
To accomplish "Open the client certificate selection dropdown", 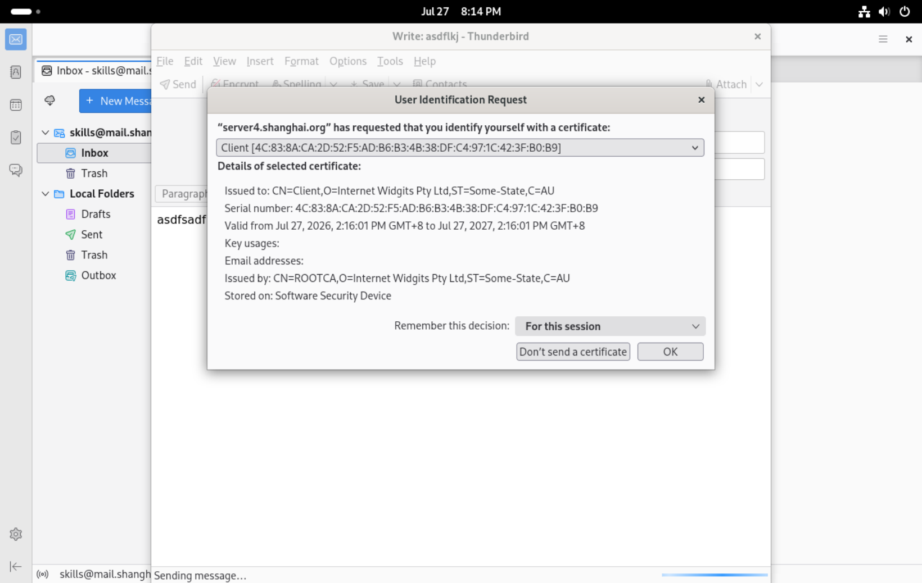I will [x=460, y=148].
